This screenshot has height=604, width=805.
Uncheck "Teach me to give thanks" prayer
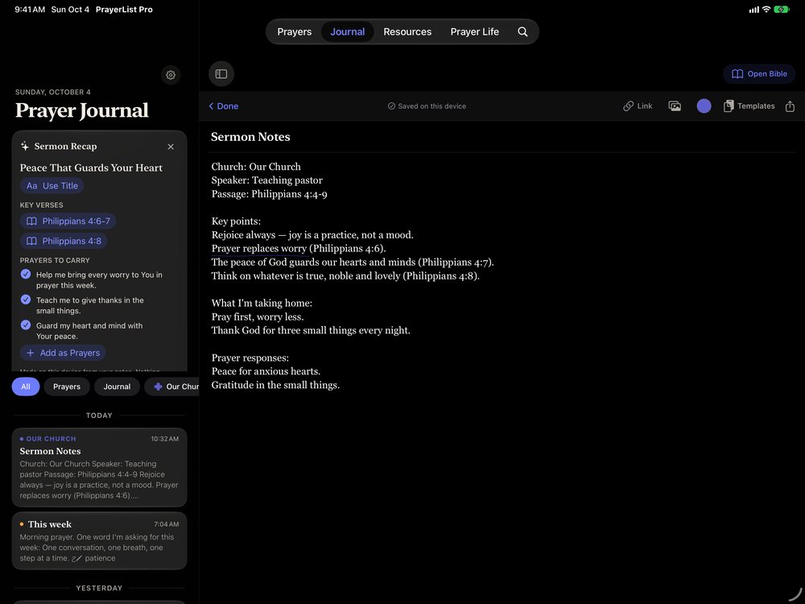pos(26,300)
